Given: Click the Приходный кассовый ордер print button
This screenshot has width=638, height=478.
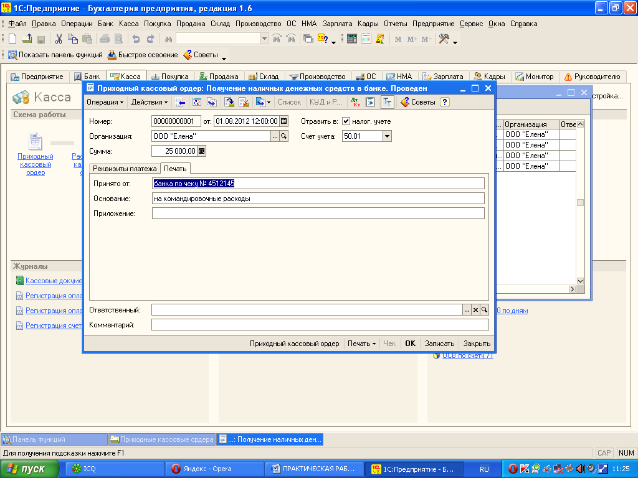Looking at the screenshot, I should pos(295,344).
